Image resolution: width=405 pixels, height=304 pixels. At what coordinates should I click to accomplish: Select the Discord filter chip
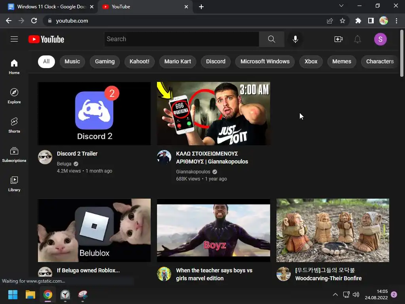216,61
